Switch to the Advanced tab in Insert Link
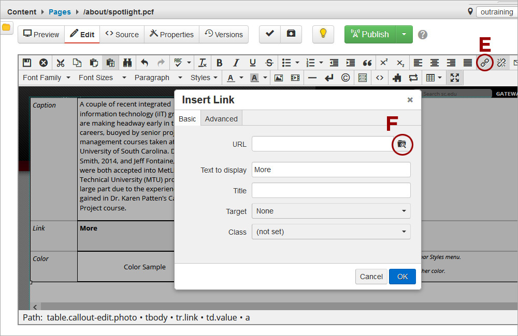This screenshot has height=336, width=518. [x=221, y=119]
